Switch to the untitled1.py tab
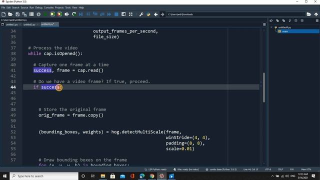 click(x=11, y=24)
